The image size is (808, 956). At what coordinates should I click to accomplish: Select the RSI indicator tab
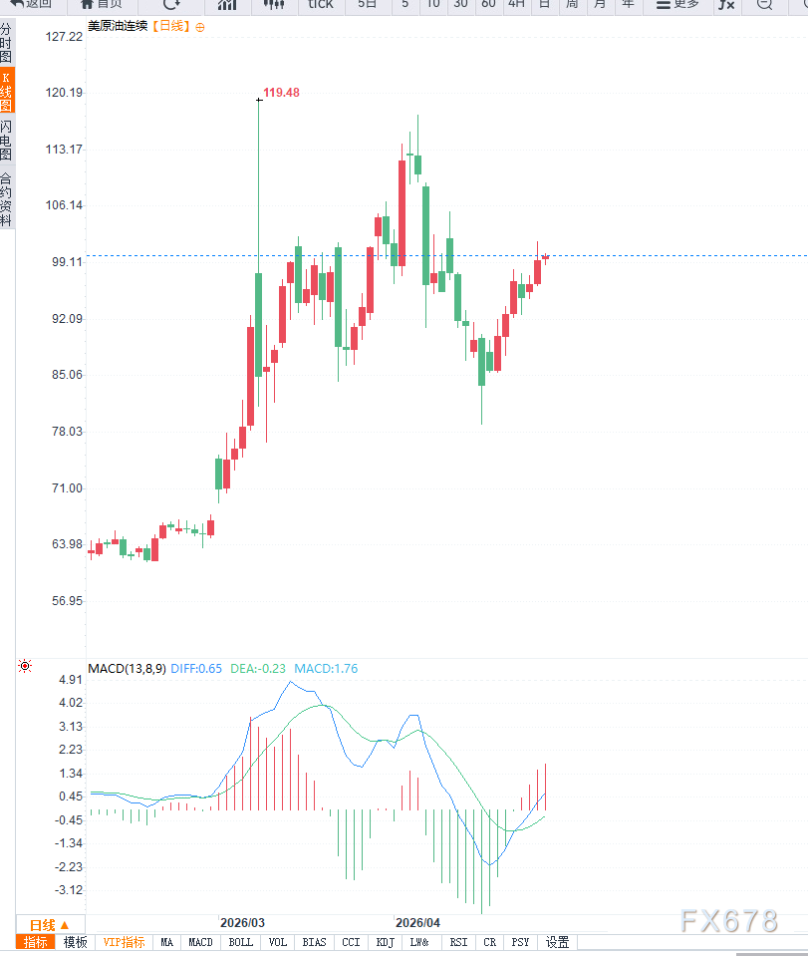pyautogui.click(x=458, y=942)
